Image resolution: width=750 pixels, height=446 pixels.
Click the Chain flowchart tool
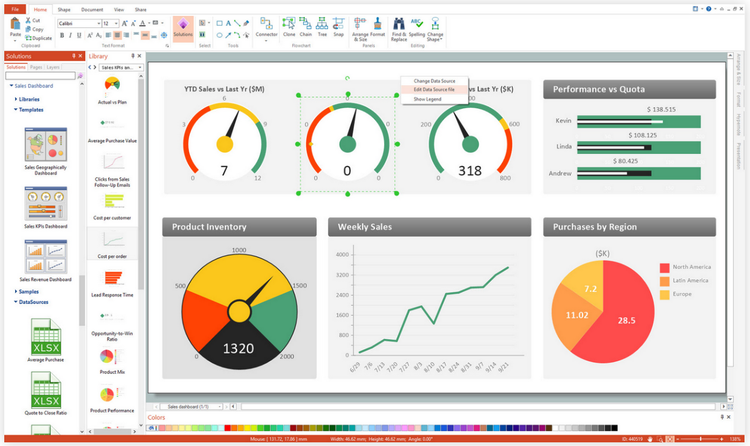coord(306,27)
